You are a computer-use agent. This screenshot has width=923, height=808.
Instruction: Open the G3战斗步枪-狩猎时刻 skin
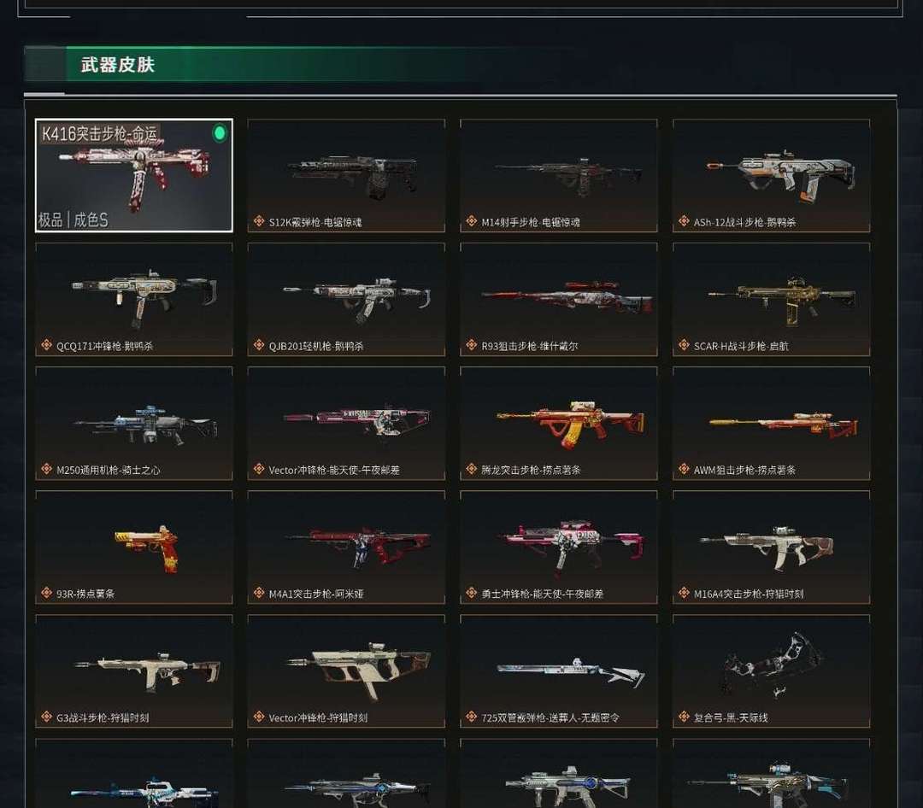[133, 671]
